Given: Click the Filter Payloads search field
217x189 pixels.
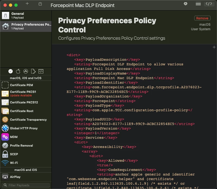Looking at the screenshot, I should tap(26, 185).
